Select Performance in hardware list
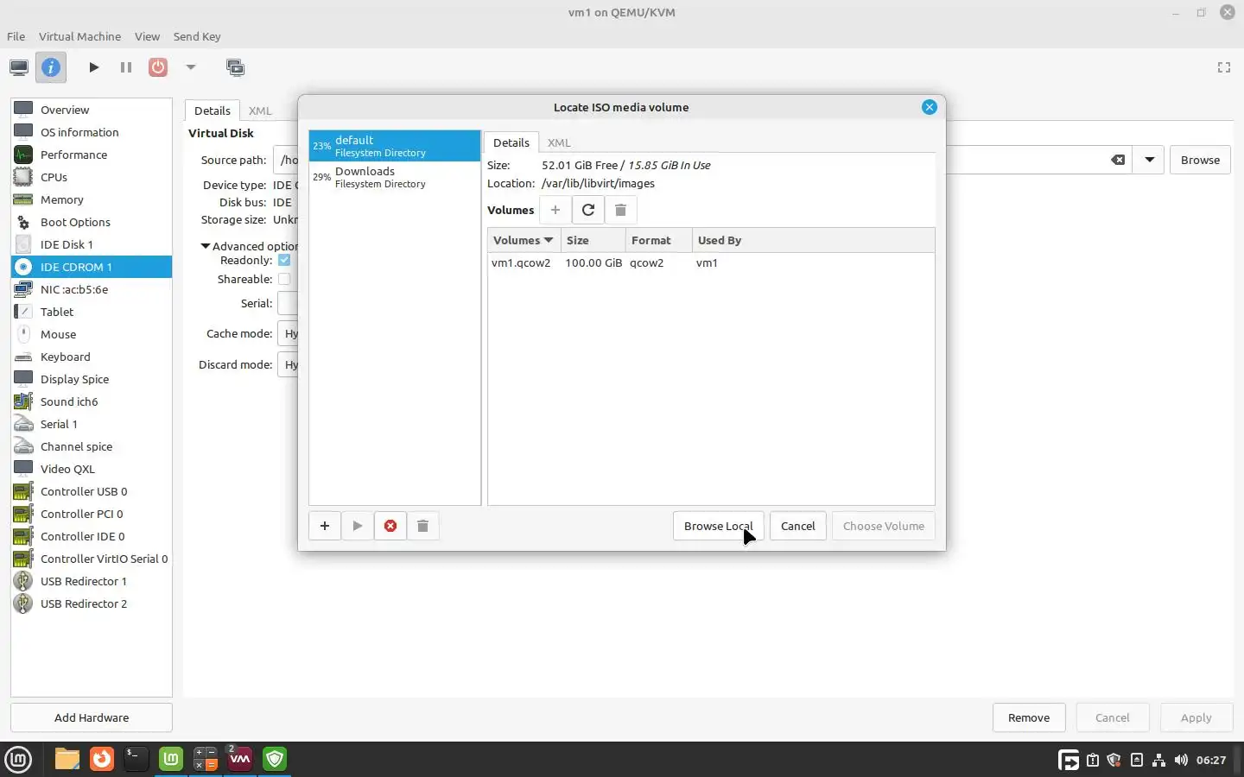Viewport: 1244px width, 777px height. click(x=92, y=155)
